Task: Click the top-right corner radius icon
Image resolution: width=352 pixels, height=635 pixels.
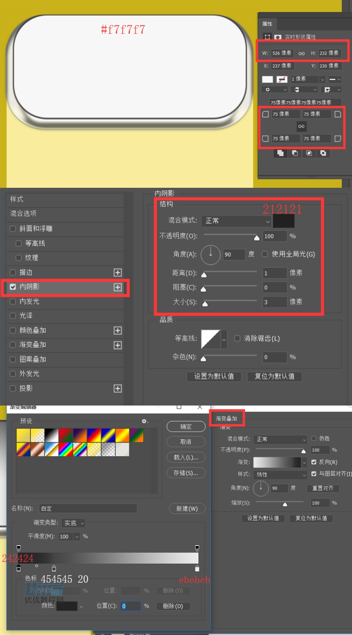Action: click(338, 114)
